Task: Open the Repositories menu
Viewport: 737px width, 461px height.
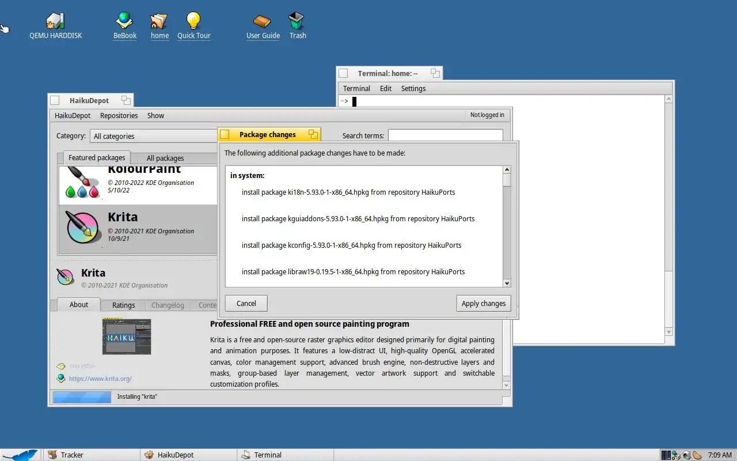Action: click(x=119, y=115)
